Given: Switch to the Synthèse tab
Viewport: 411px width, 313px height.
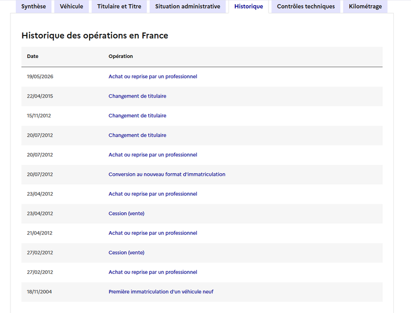Looking at the screenshot, I should 33,6.
